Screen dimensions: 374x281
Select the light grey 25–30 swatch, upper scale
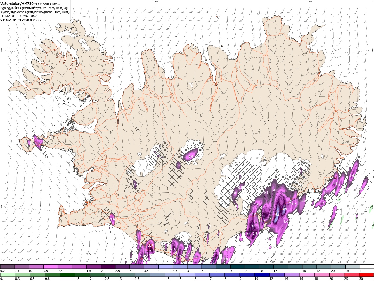click(x=352, y=267)
